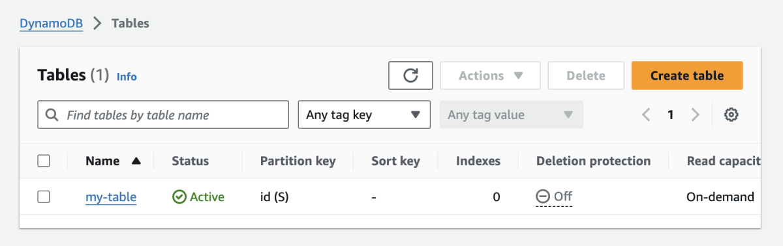Open the my-table link
The width and height of the screenshot is (783, 246).
click(111, 197)
